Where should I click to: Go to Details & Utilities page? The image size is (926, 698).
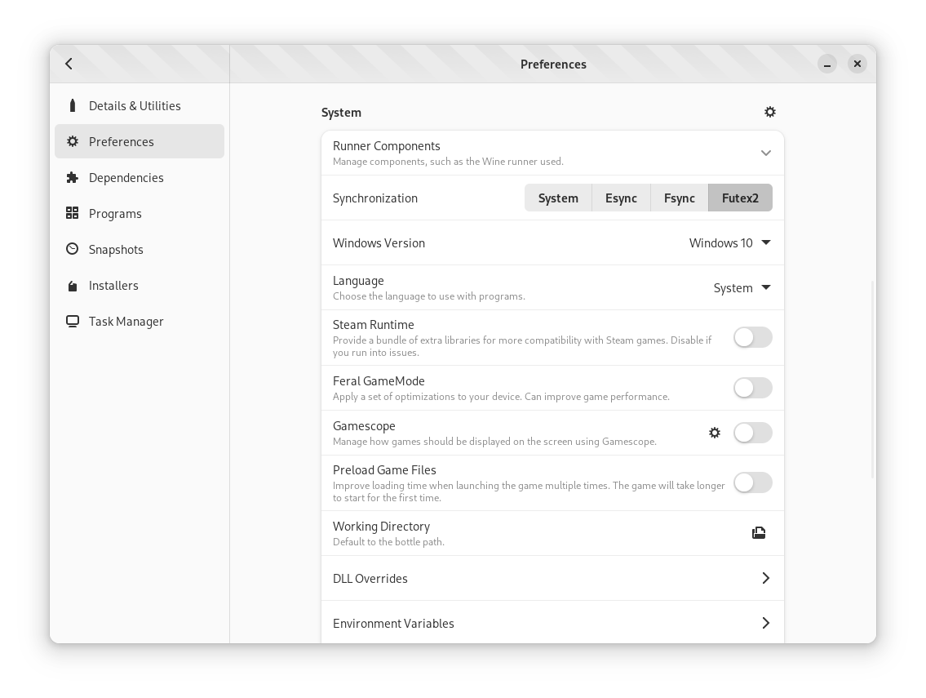click(x=135, y=105)
